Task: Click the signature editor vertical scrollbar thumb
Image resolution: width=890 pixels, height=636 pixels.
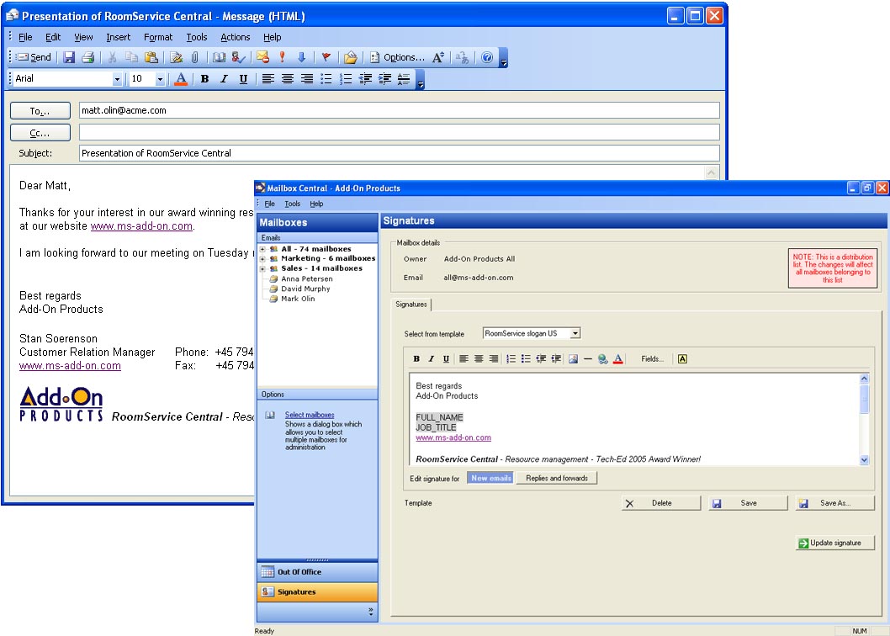Action: pos(865,398)
